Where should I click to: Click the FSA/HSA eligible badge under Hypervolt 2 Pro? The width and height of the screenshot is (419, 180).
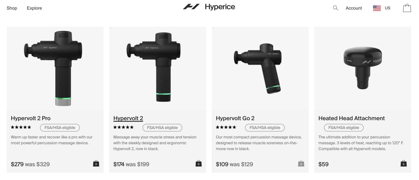tap(60, 128)
